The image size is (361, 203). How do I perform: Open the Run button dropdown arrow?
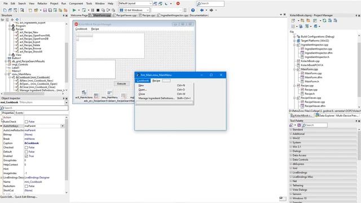point(79,10)
